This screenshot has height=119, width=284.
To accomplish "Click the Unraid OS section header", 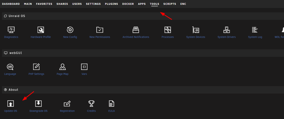I will point(143,16).
